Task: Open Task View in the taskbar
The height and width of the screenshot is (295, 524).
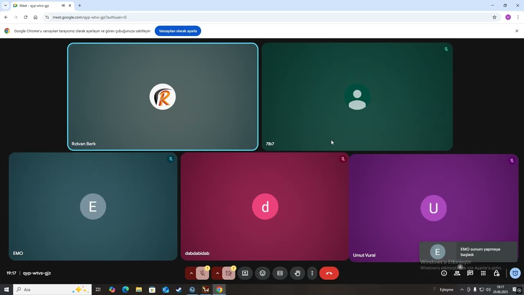Action: [98, 290]
